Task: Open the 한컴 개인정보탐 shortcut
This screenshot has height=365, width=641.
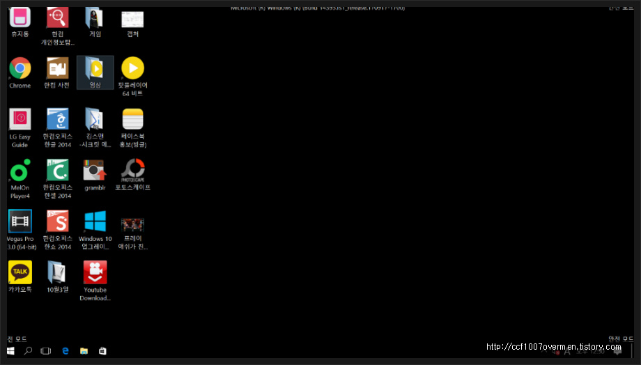Action: [58, 17]
